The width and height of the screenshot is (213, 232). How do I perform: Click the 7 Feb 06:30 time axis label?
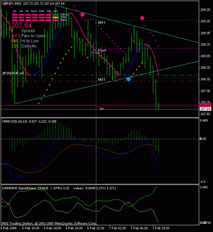pyautogui.click(x=139, y=228)
